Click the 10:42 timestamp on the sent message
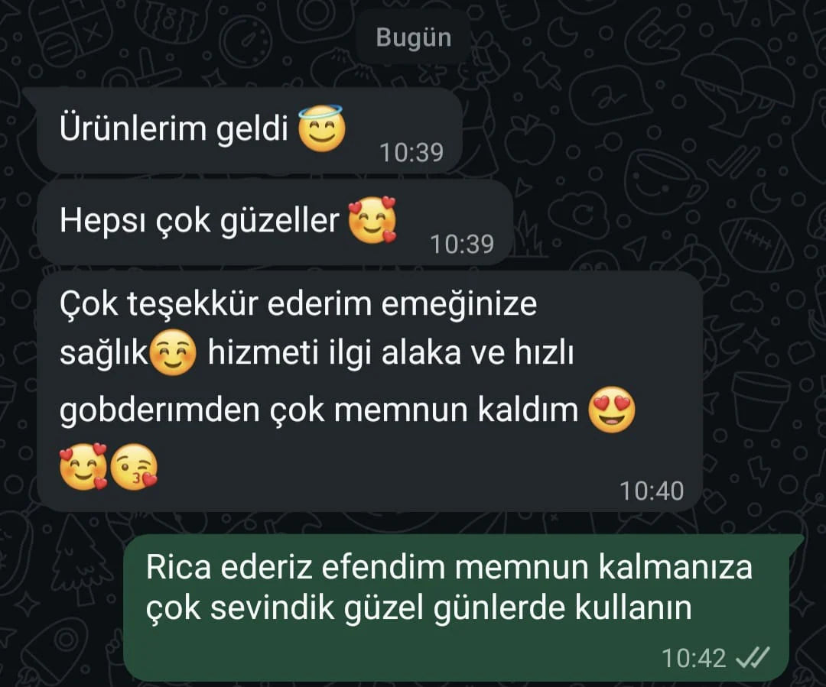The height and width of the screenshot is (687, 826). [694, 658]
